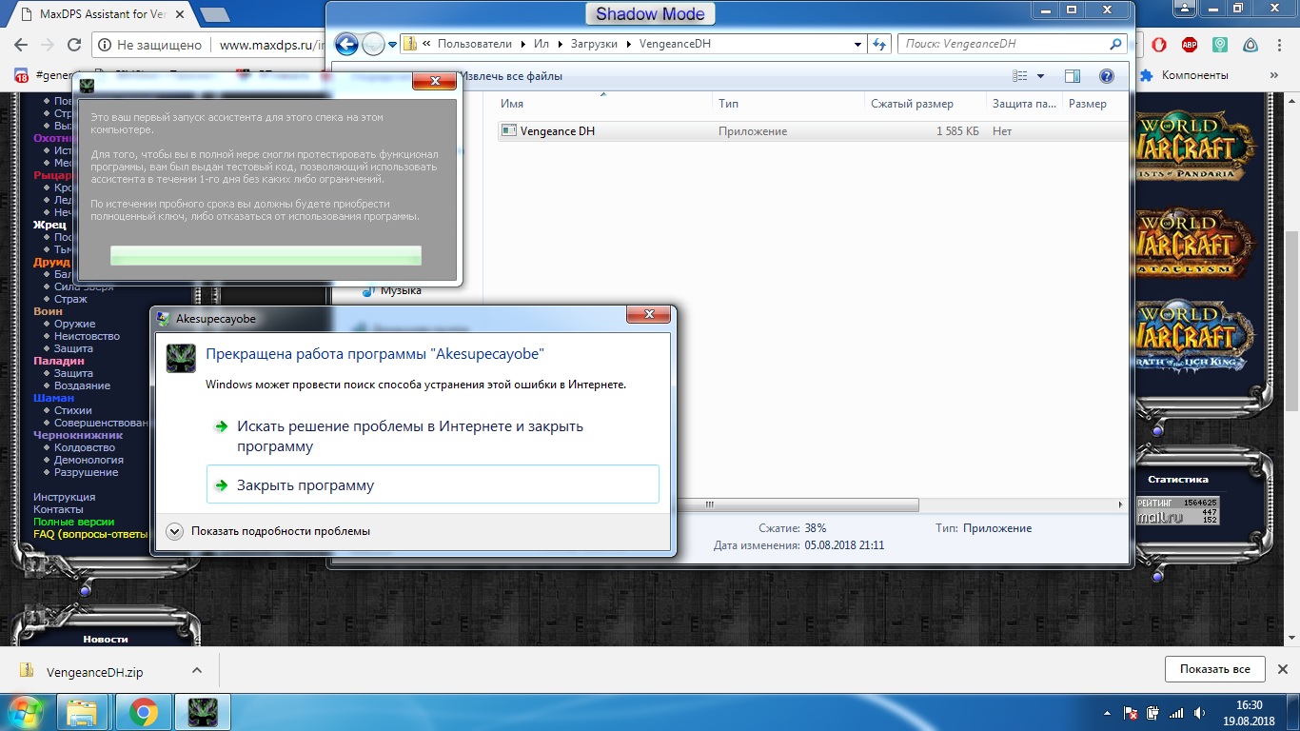The width and height of the screenshot is (1300, 731).
Task: Click the Explorer refresh address button
Action: tap(879, 44)
